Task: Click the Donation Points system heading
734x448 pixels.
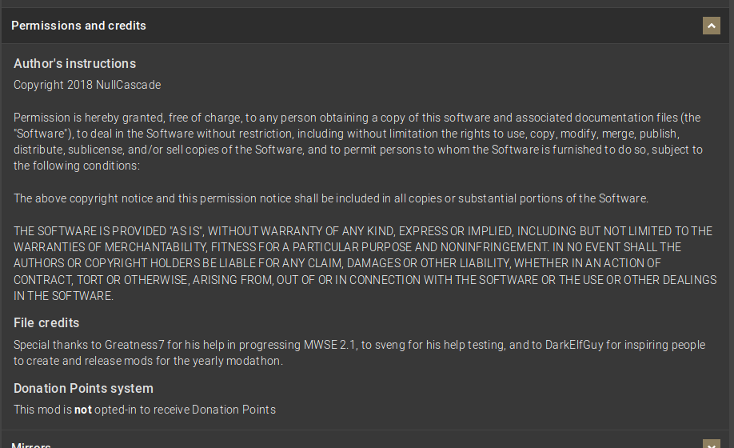Action: click(x=83, y=389)
